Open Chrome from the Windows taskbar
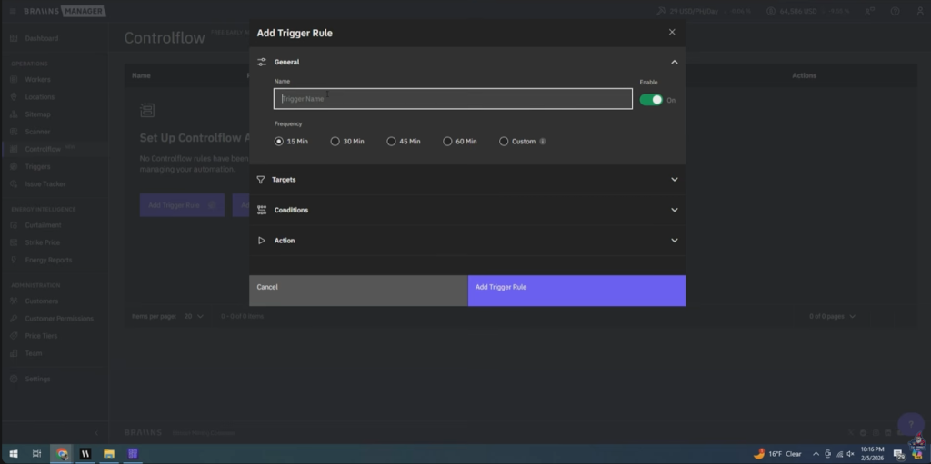This screenshot has width=931, height=464. coord(62,453)
